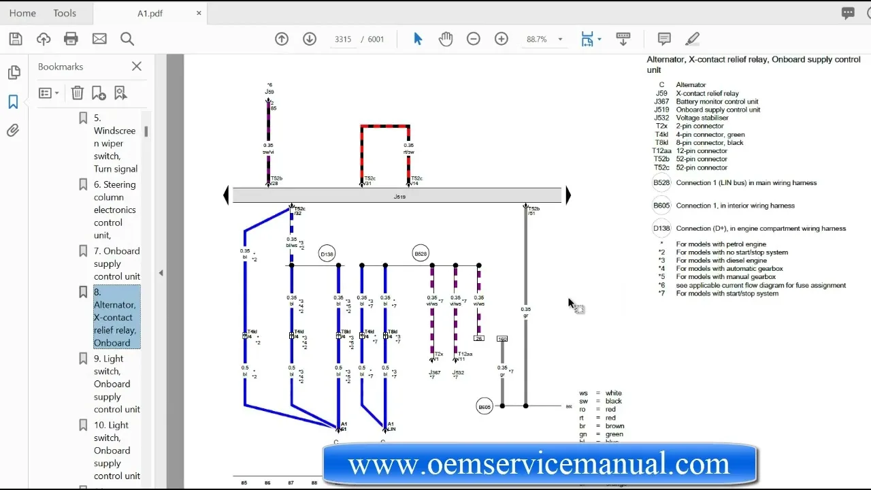The width and height of the screenshot is (871, 490).
Task: Open bookmarks options list dropdown
Action: 49,93
